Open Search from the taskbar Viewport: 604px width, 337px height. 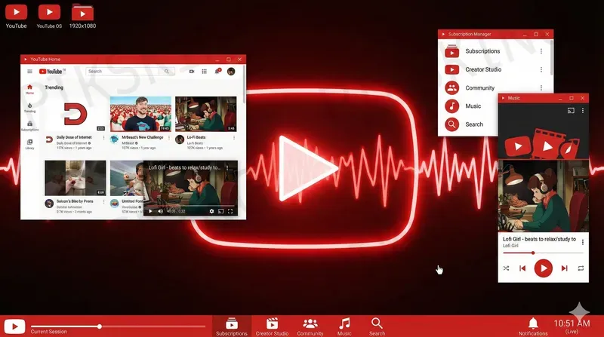pyautogui.click(x=377, y=326)
